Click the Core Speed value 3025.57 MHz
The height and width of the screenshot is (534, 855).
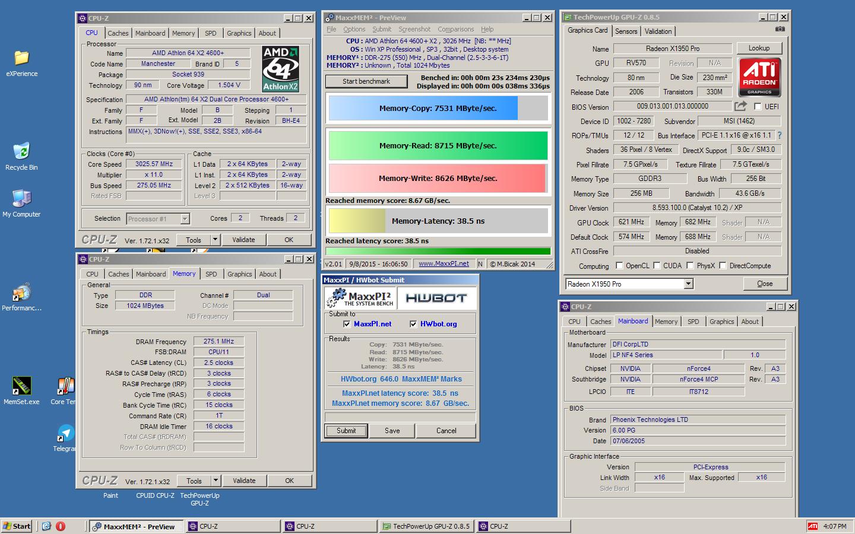click(154, 164)
